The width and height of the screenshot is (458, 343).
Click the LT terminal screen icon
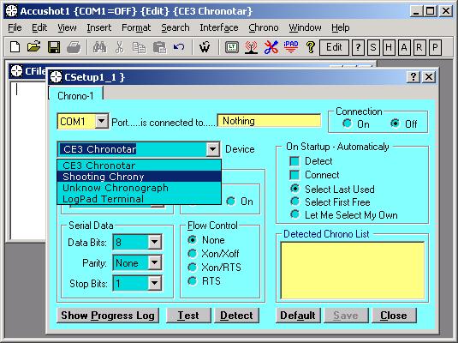(x=232, y=47)
